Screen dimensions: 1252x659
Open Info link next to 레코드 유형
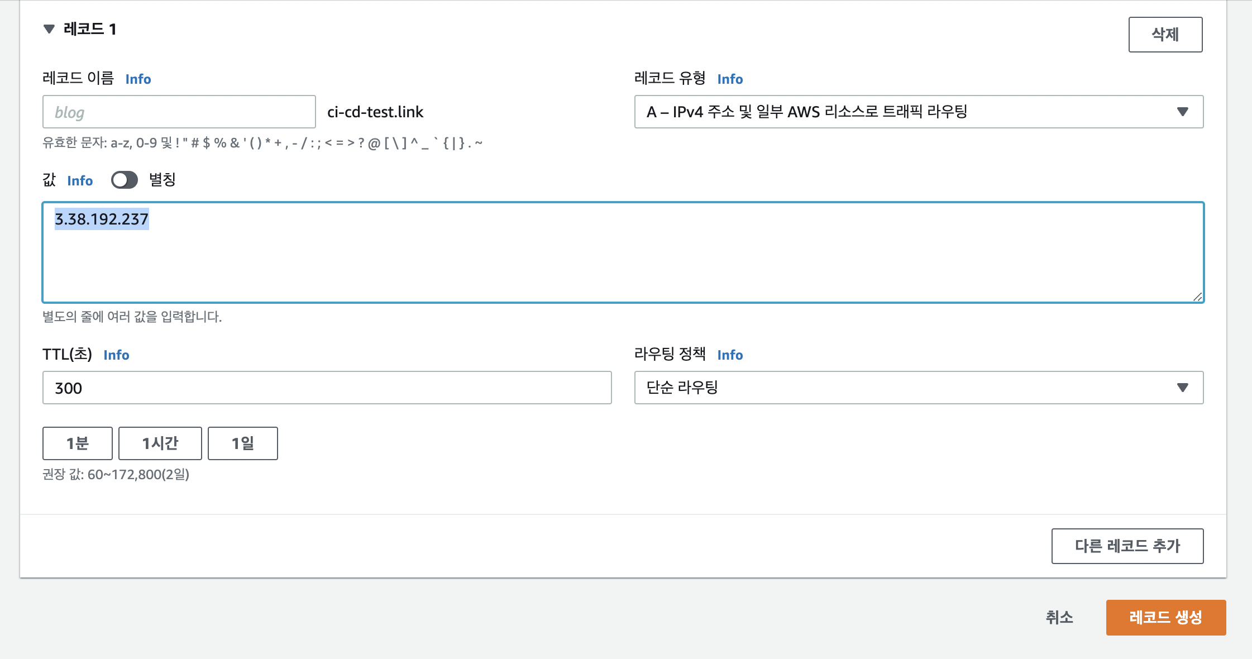[x=730, y=79]
